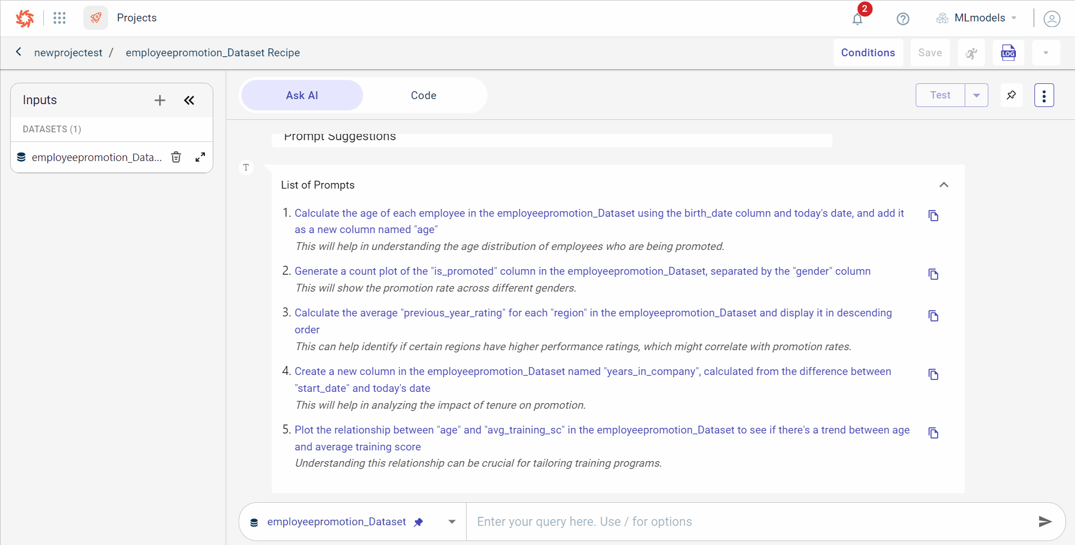Open the recipe log file icon
The height and width of the screenshot is (545, 1075).
[1008, 53]
